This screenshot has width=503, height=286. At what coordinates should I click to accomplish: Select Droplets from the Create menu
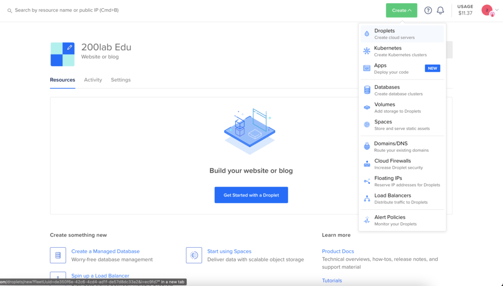coord(402,34)
